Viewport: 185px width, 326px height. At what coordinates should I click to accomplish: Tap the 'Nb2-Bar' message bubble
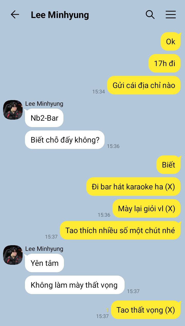(x=44, y=118)
